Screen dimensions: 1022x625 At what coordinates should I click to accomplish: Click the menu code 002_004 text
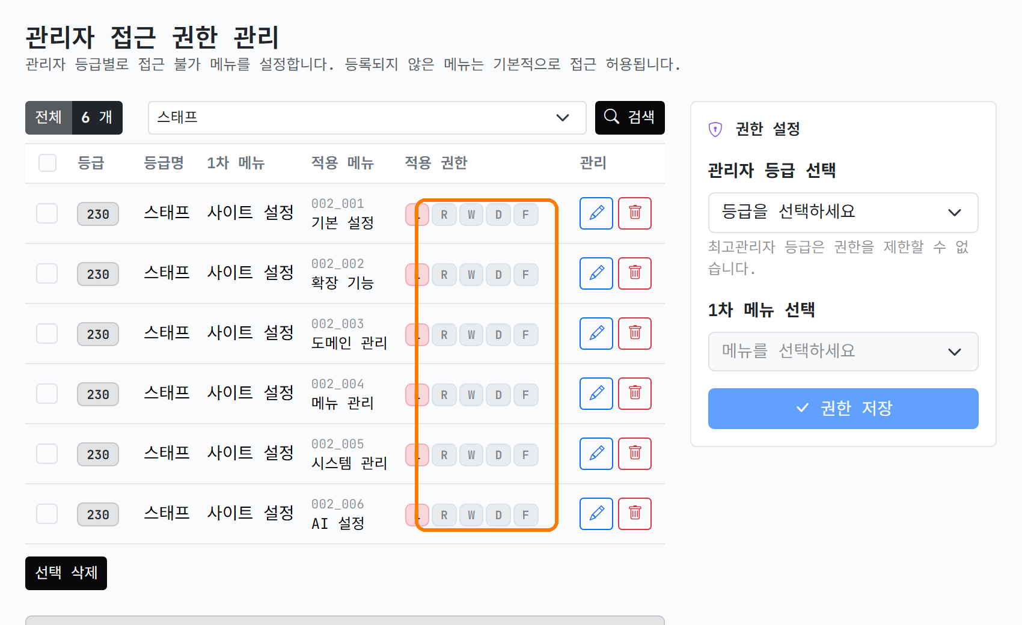[337, 384]
